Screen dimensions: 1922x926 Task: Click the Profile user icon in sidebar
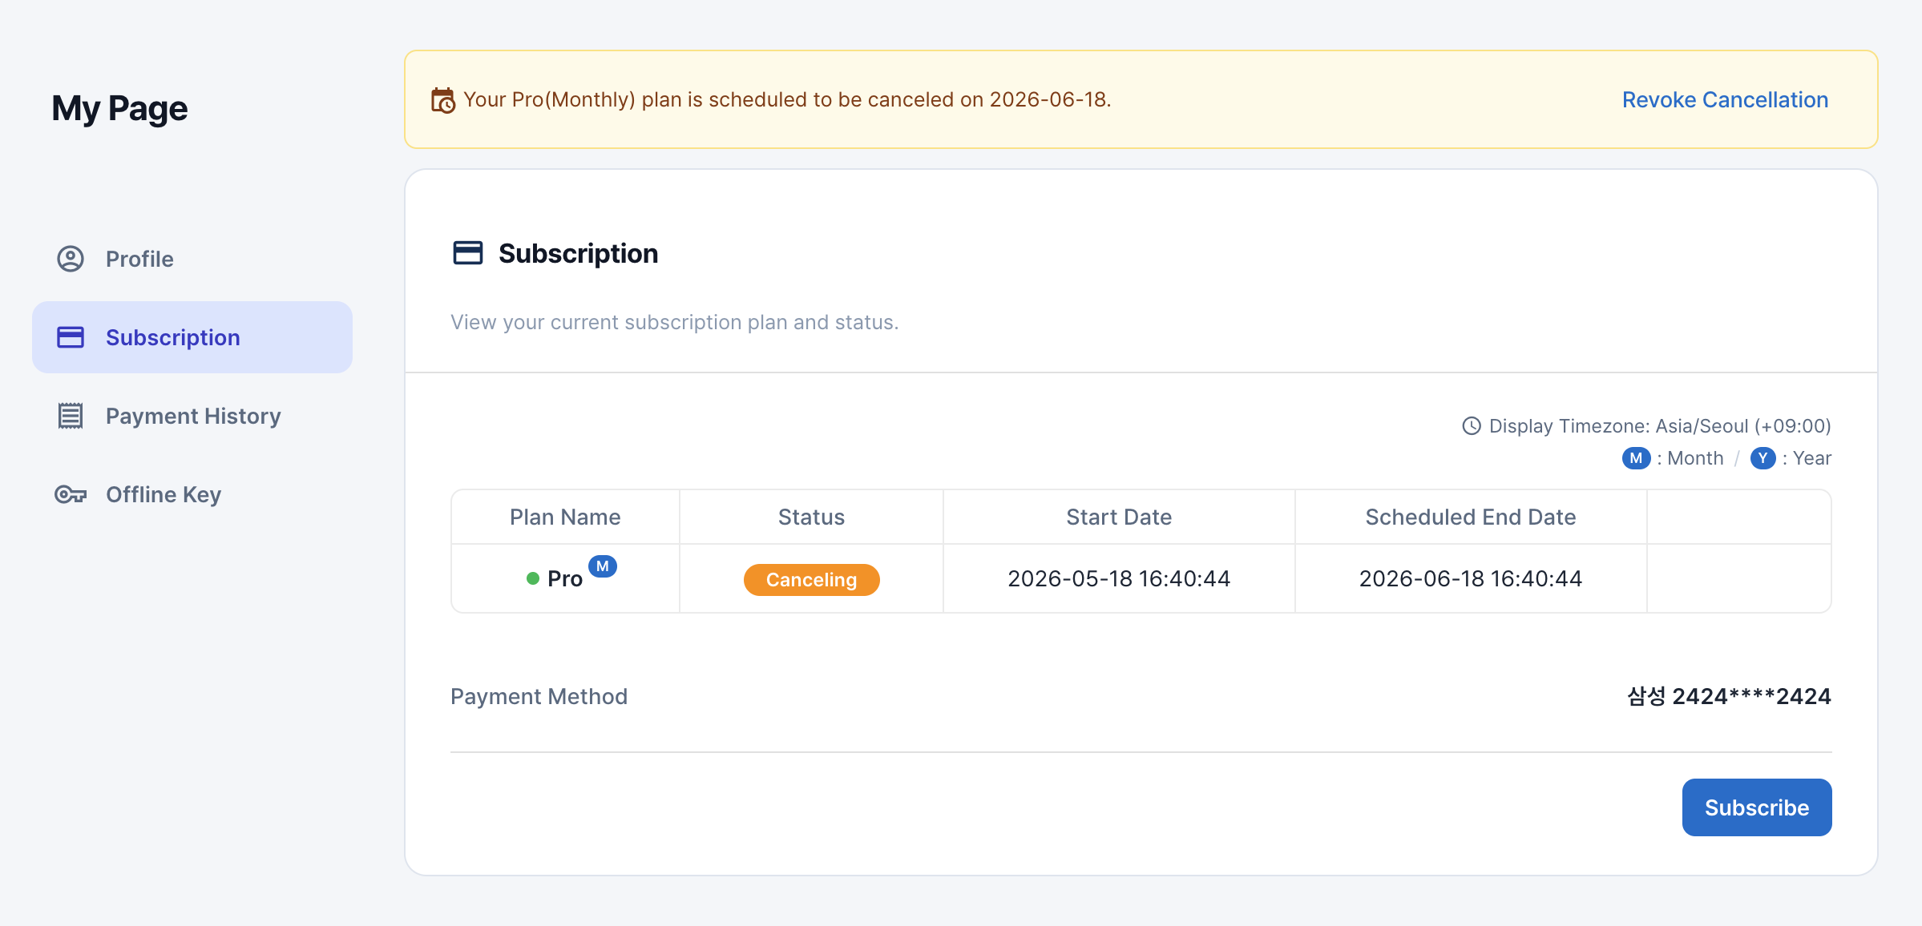tap(71, 259)
